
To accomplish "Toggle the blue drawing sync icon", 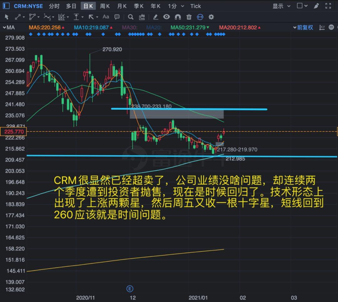I will pos(200,17).
